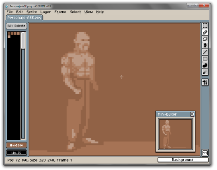The width and height of the screenshot is (217, 170).
Task: Click the Idx-35 background color button
Action: tap(16, 153)
